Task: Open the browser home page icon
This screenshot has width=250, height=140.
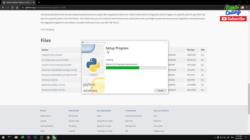Action: (17, 7)
